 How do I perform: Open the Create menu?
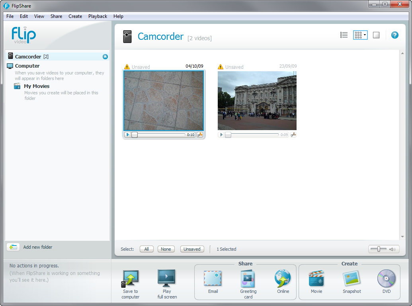click(x=75, y=16)
